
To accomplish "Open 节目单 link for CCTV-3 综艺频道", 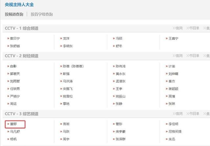I will click(x=193, y=114).
